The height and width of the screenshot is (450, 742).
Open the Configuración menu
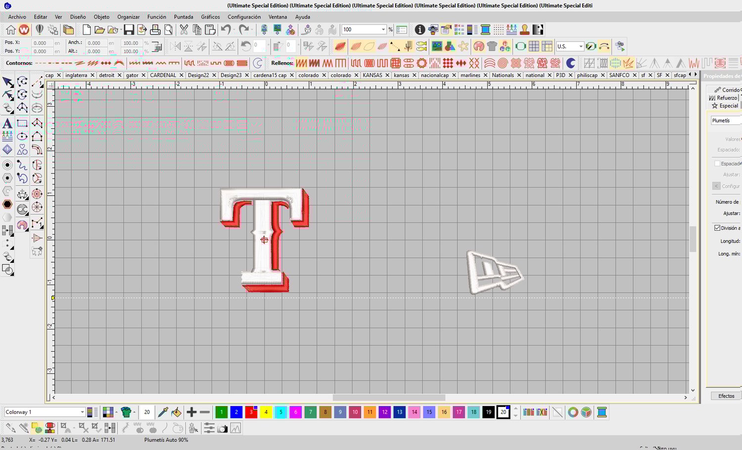244,17
